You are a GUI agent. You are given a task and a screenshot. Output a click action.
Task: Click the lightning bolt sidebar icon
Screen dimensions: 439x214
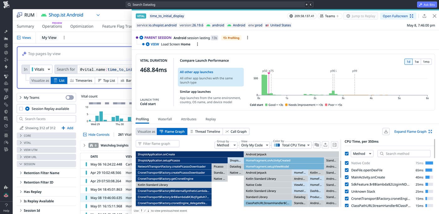pos(6,67)
